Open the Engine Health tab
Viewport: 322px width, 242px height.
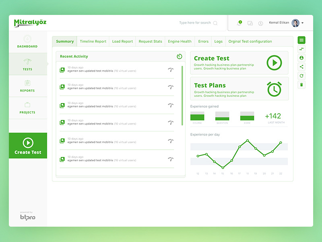tap(180, 41)
